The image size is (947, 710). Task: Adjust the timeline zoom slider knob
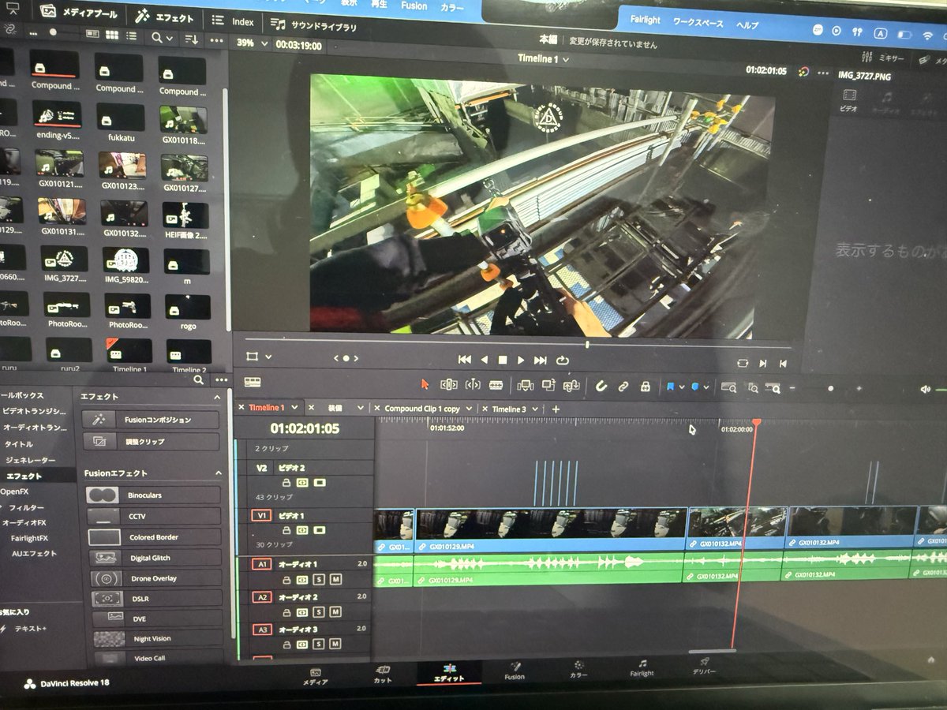[x=830, y=388]
